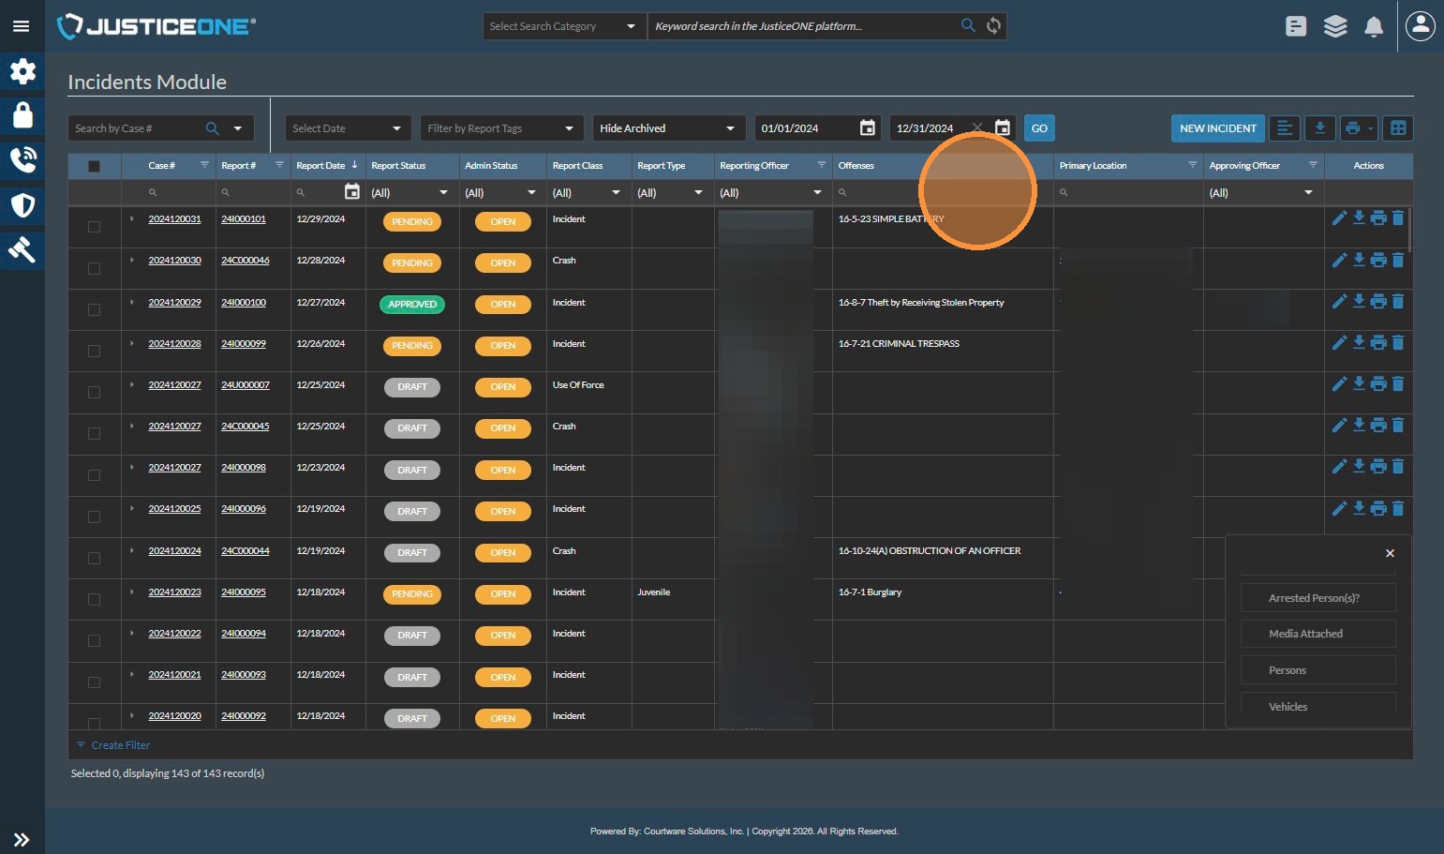The height and width of the screenshot is (854, 1444).
Task: Select Vehicles in the column list
Action: [1317, 706]
